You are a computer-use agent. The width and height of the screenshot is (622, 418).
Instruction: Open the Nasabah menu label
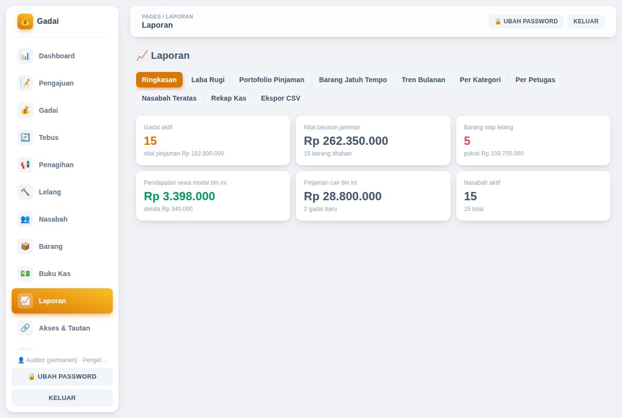53,219
